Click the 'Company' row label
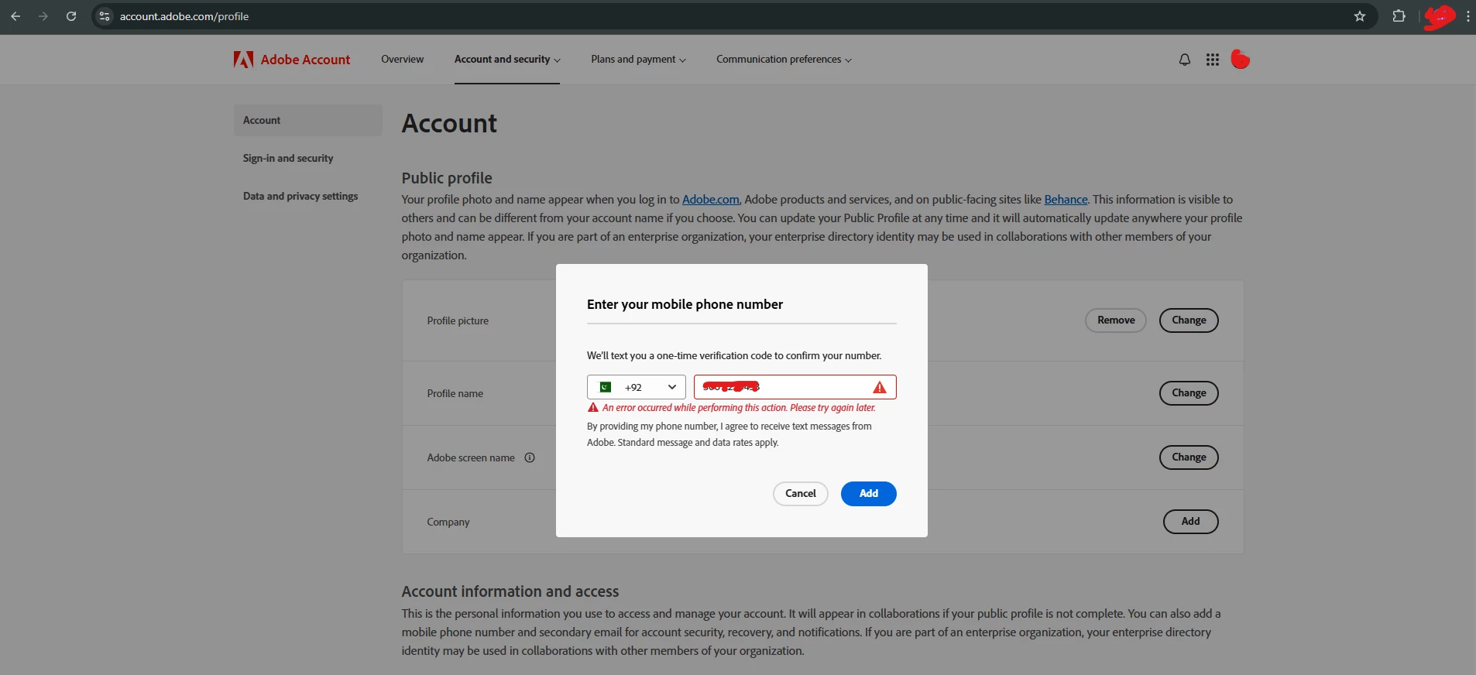This screenshot has height=675, width=1476. [448, 522]
